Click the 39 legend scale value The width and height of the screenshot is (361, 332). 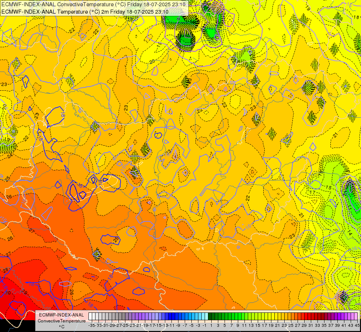[337, 325]
